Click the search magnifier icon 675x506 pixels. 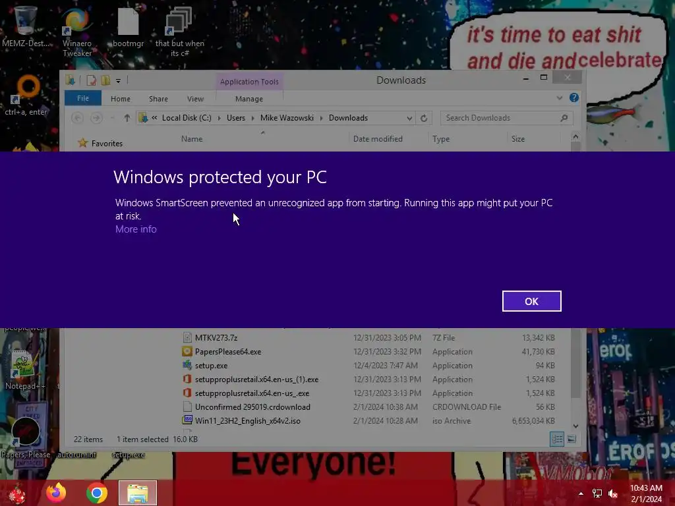click(564, 118)
